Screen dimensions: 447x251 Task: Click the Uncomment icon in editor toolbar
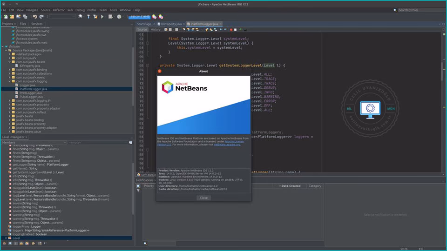(x=245, y=30)
